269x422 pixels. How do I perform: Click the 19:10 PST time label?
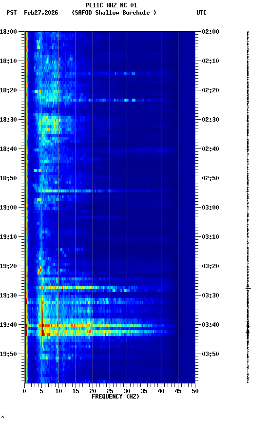coord(8,237)
